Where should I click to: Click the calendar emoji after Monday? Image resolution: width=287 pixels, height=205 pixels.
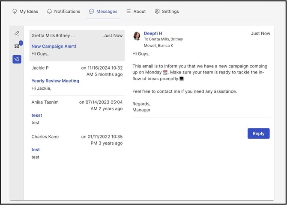click(165, 73)
